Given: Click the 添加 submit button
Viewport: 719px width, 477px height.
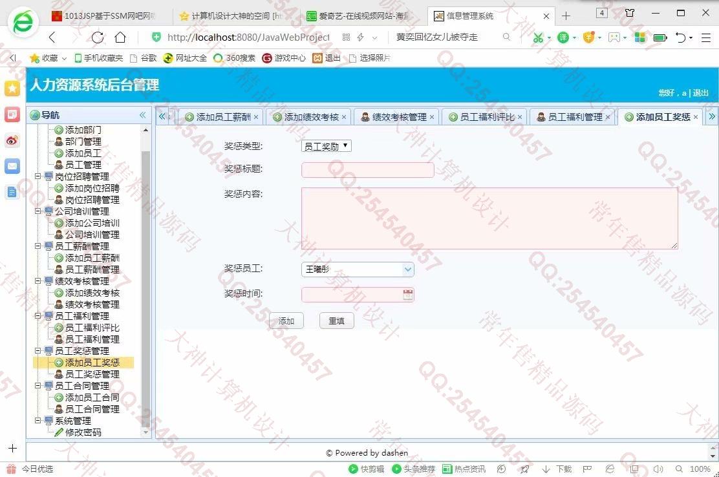Looking at the screenshot, I should click(x=286, y=321).
